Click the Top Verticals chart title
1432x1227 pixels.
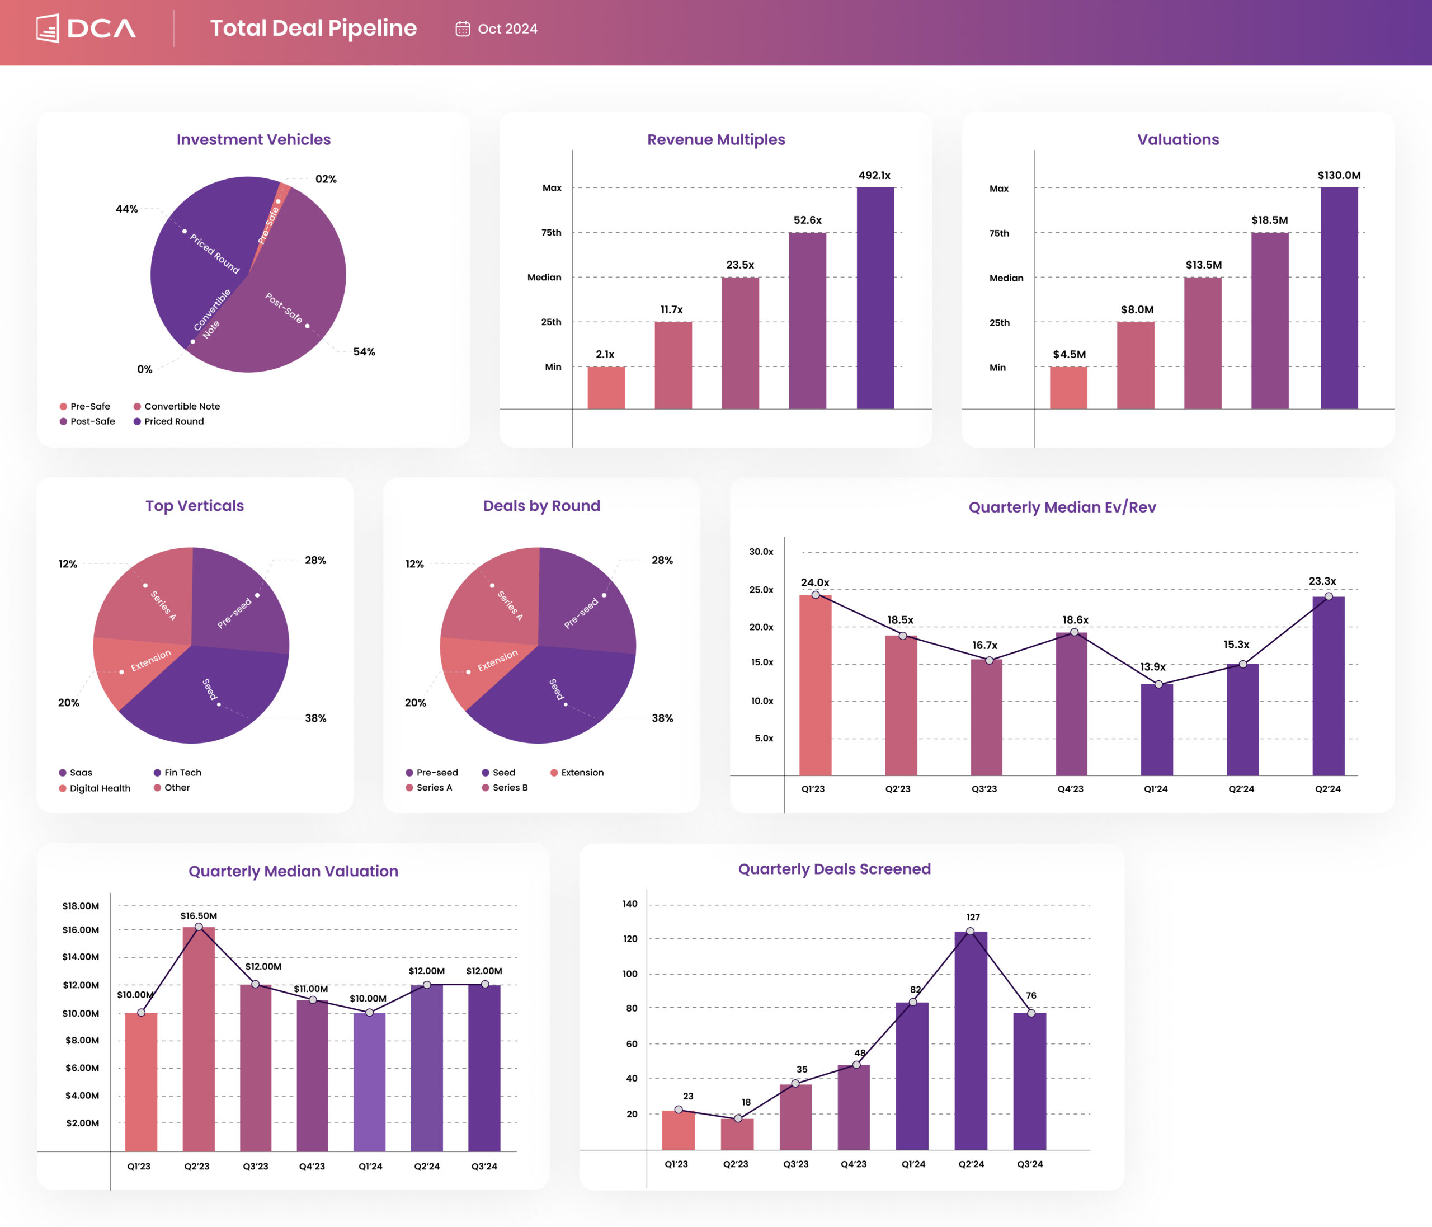[x=194, y=506]
